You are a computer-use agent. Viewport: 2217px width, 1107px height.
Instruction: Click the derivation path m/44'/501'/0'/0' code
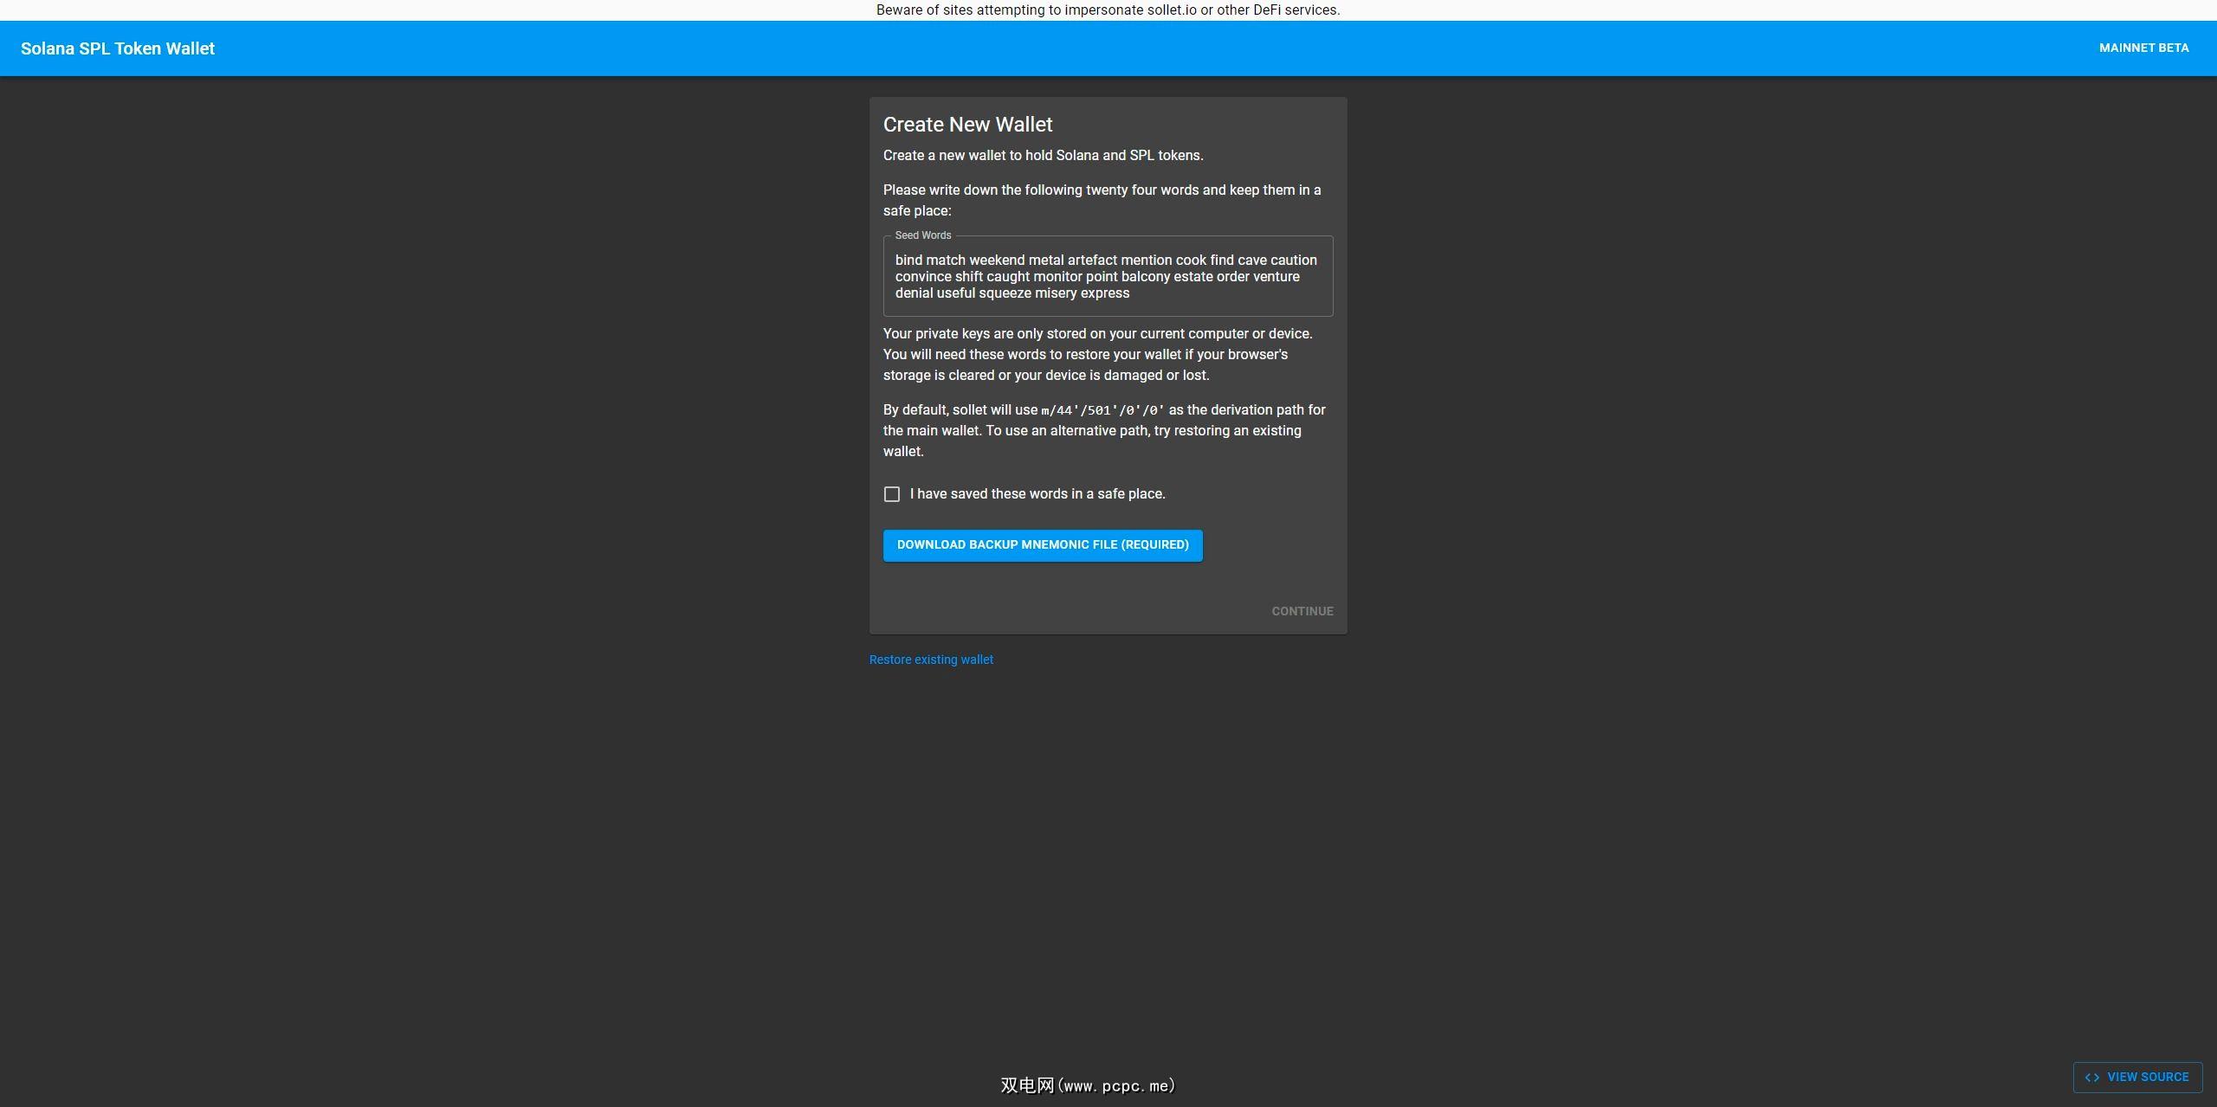[x=1102, y=410]
